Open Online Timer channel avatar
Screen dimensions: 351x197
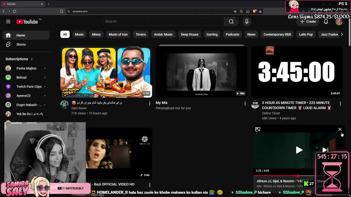tap(255, 105)
